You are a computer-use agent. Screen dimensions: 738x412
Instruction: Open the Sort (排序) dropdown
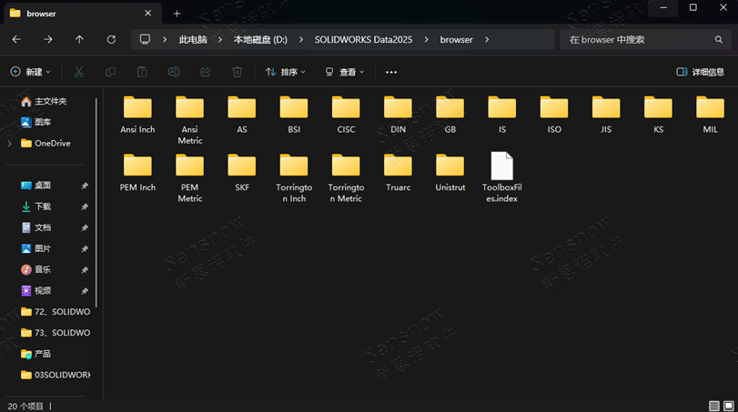(x=285, y=72)
